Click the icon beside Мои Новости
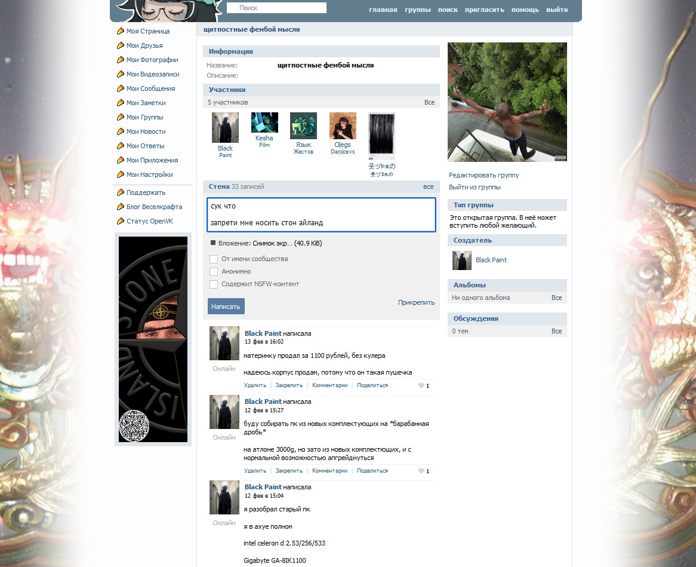 pyautogui.click(x=121, y=131)
